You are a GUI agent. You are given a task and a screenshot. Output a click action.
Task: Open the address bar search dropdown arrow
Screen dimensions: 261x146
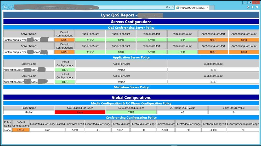tap(169, 8)
